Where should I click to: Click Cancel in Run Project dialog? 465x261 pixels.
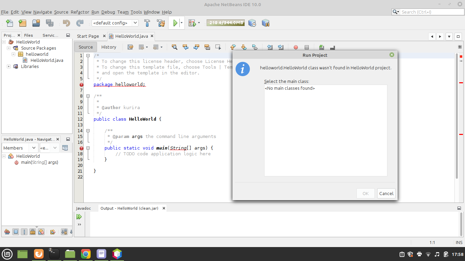click(386, 193)
